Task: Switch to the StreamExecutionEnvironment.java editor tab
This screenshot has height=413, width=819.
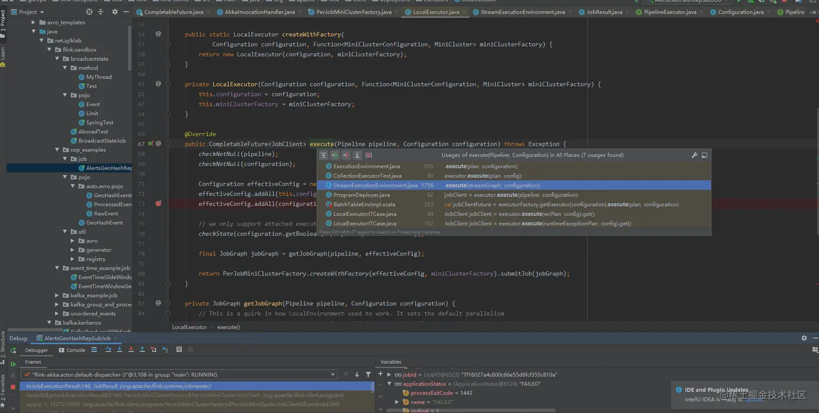Action: click(x=522, y=12)
